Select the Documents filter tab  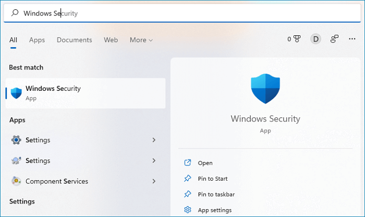(x=74, y=40)
